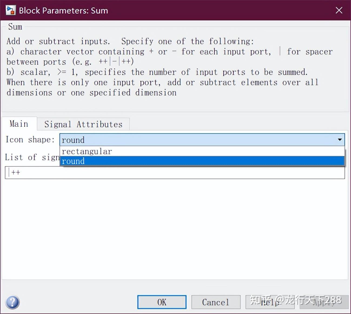Click the Simulink icon in the title bar

click(x=11, y=10)
